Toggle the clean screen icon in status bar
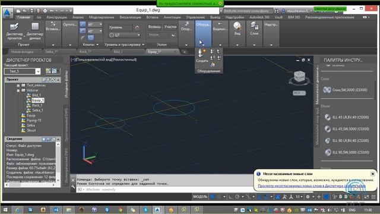Image resolution: width=380 pixels, height=214 pixels. click(367, 197)
